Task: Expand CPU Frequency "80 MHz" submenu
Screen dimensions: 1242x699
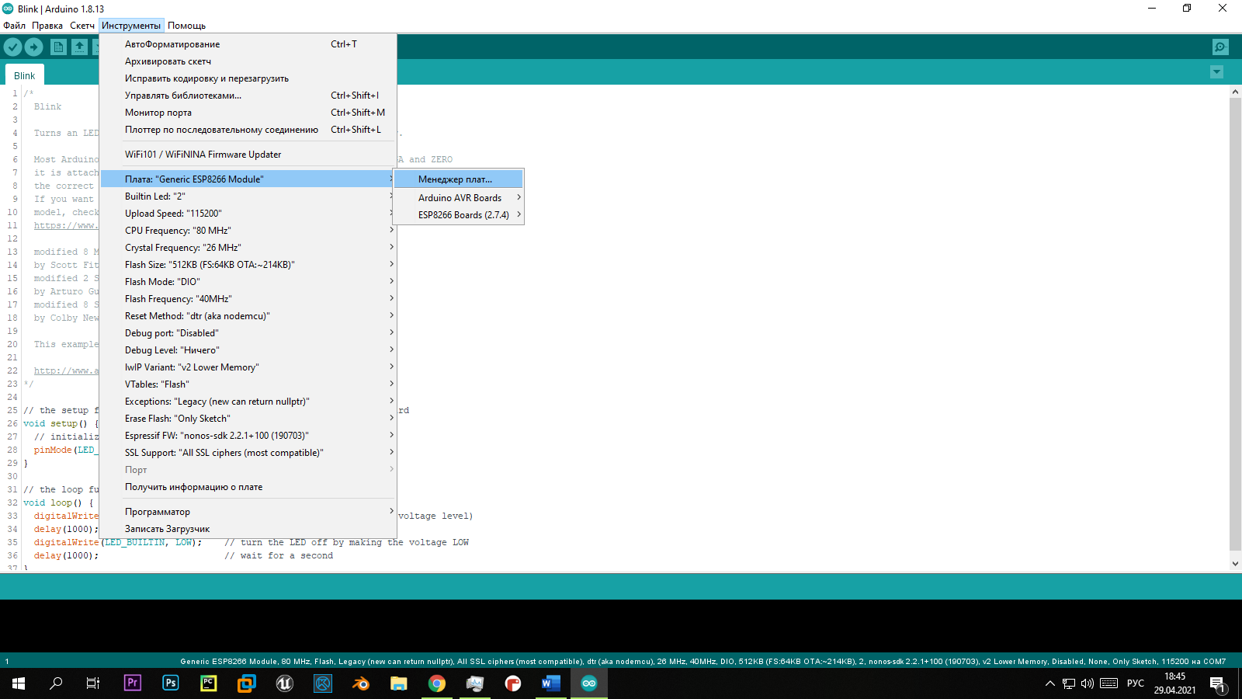Action: [x=248, y=231]
